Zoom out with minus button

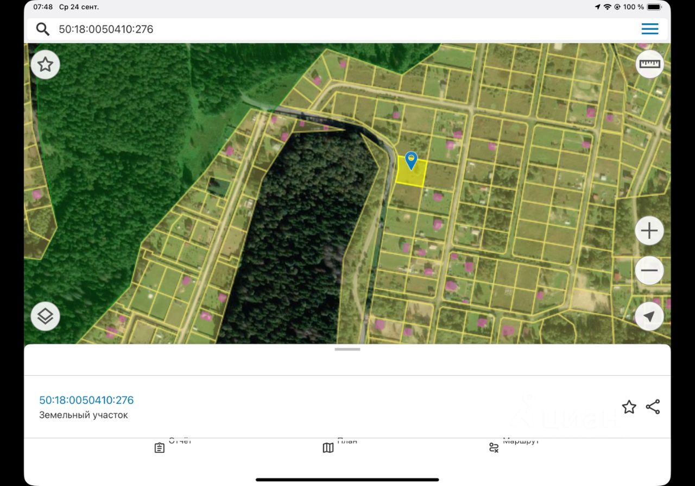[649, 270]
